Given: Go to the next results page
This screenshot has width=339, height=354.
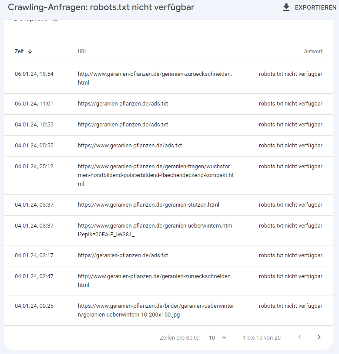Looking at the screenshot, I should (x=319, y=337).
